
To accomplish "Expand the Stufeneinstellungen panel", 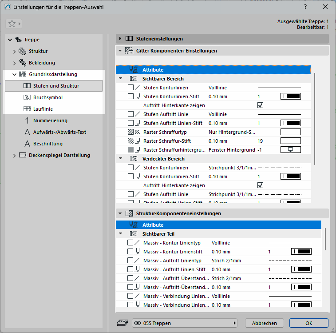I will click(120, 39).
